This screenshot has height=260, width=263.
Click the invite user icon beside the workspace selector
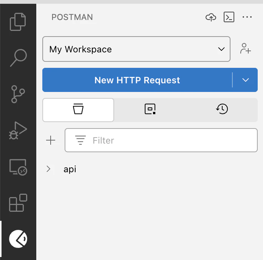pos(245,49)
